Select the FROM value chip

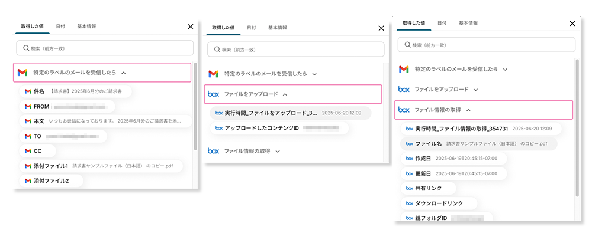tap(67, 106)
